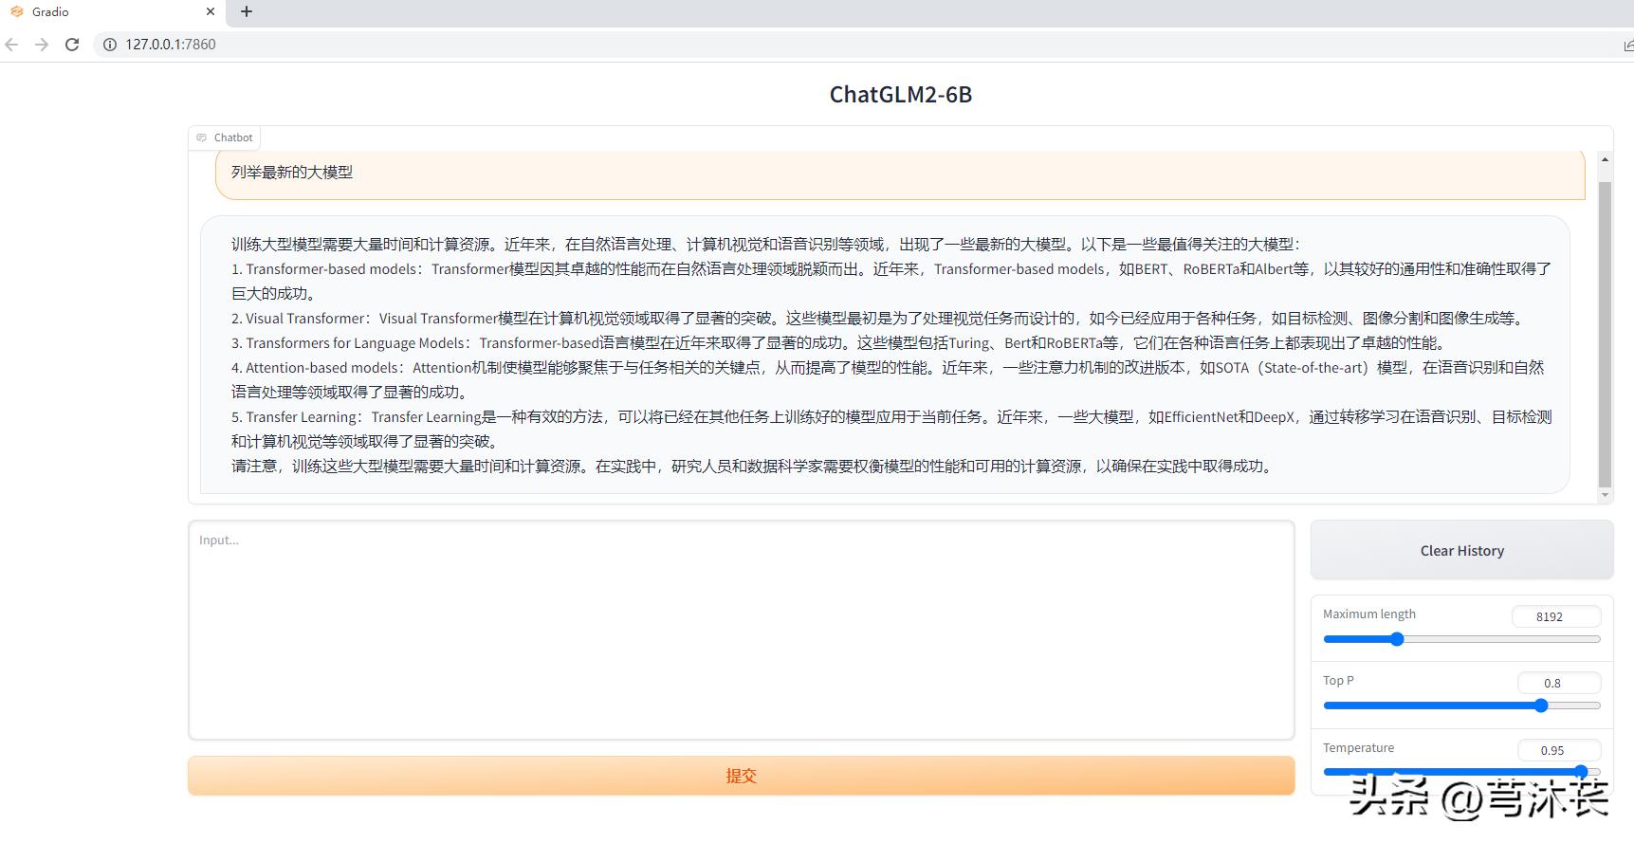Open a new browser tab
The image size is (1634, 843).
coord(247,11)
